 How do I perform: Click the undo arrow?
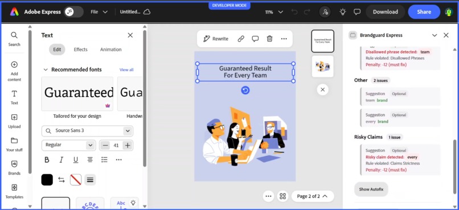[x=295, y=12]
